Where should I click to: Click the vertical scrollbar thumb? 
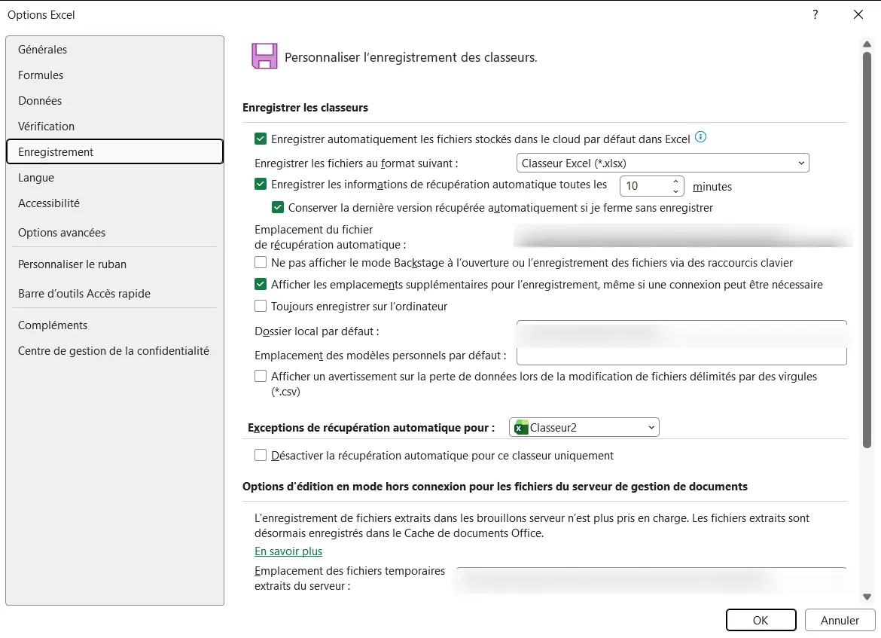click(867, 250)
